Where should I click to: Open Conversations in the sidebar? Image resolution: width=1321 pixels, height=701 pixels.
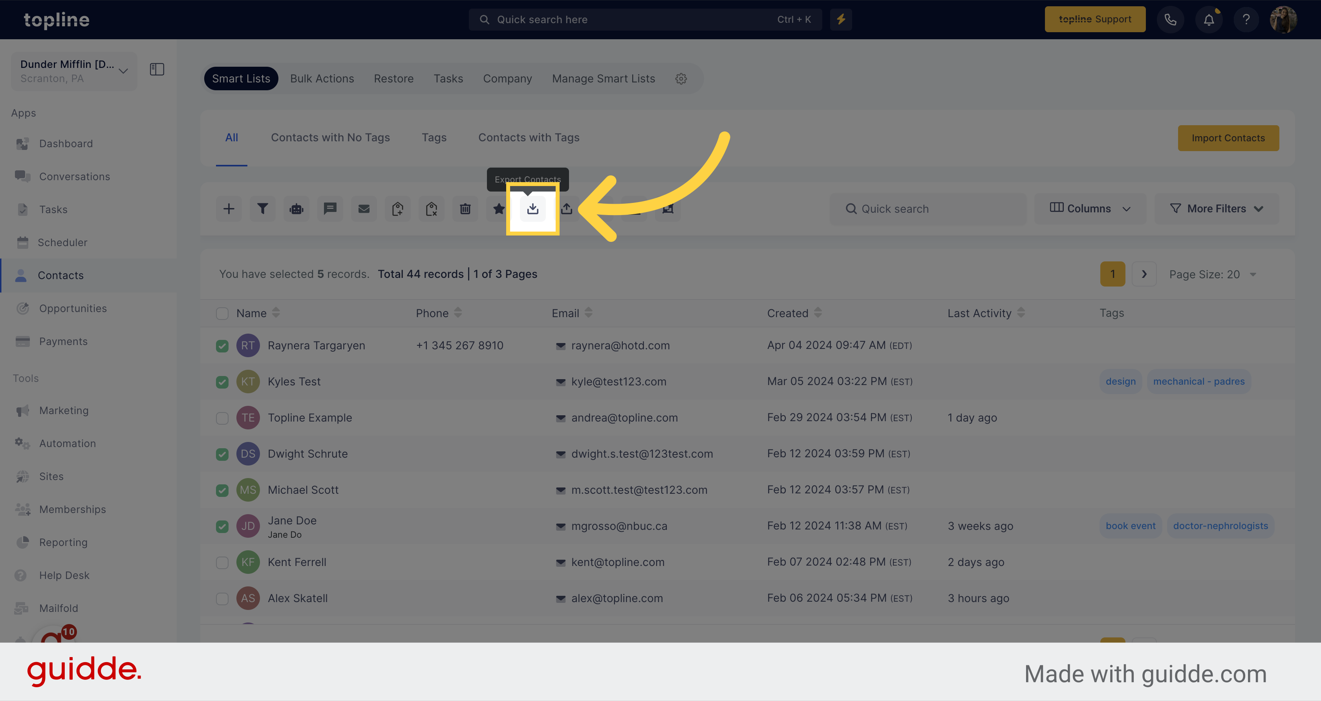[74, 176]
